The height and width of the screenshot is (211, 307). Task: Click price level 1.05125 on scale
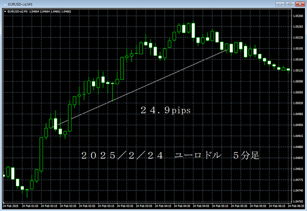tap(298, 71)
